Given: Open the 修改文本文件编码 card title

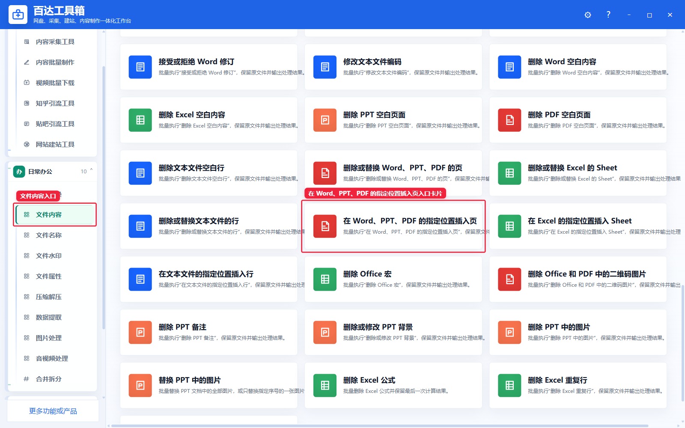Looking at the screenshot, I should 372,62.
